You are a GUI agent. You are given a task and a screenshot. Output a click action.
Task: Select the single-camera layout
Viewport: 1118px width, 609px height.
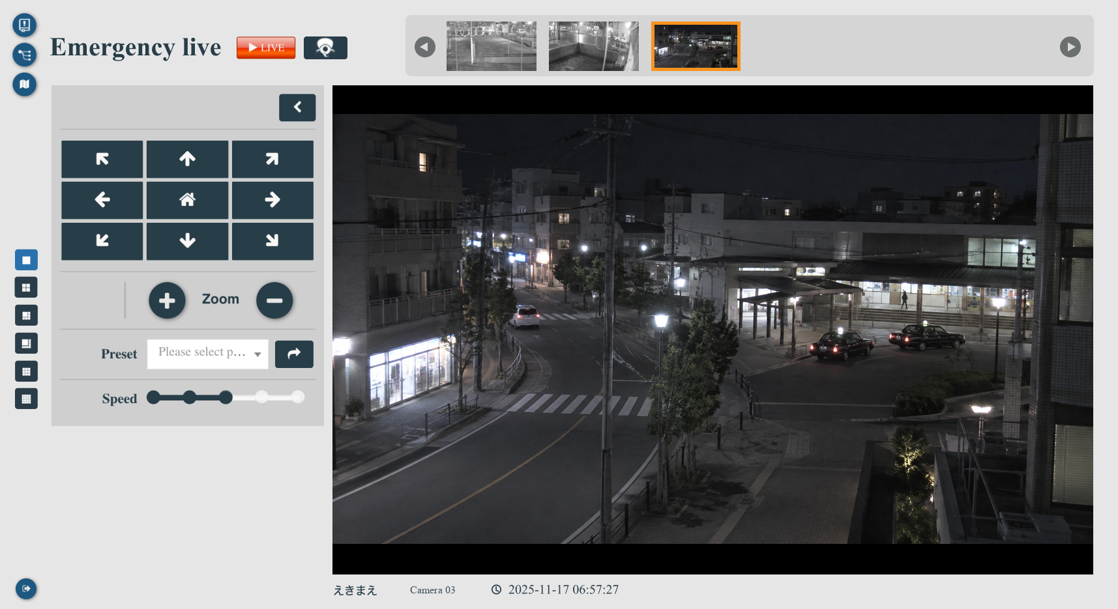click(x=26, y=260)
